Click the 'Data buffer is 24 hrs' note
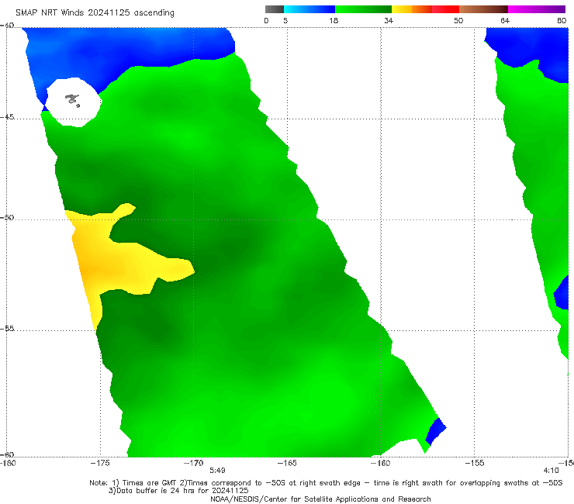Screen dimensions: 574x504 tap(178, 491)
